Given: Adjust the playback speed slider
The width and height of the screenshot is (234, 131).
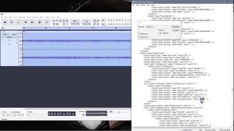Looking at the screenshot, I should [119, 112].
